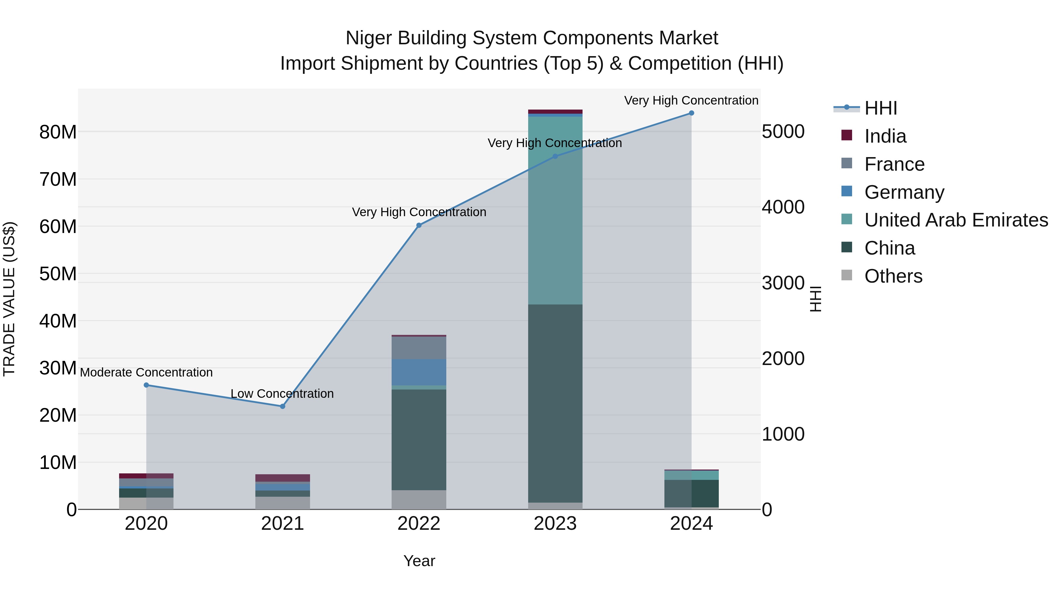Click the chart title Niger Building System Components Market
The image size is (1064, 598).
[532, 38]
